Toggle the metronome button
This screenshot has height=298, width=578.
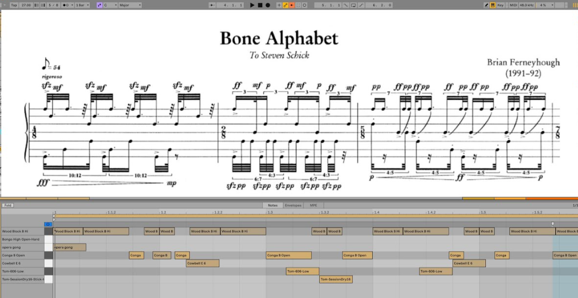pyautogui.click(x=66, y=5)
